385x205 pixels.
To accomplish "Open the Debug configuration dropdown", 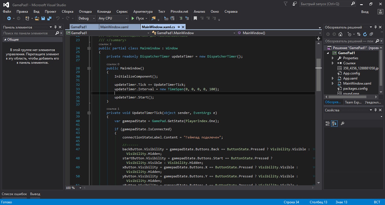I will coord(86,18).
